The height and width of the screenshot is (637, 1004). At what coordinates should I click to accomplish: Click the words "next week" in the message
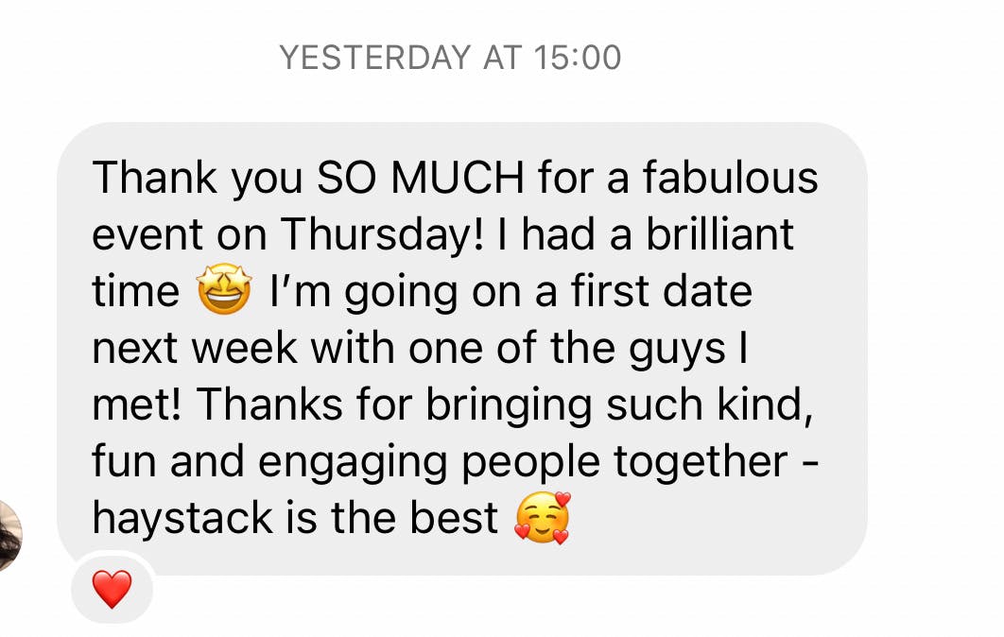point(194,349)
